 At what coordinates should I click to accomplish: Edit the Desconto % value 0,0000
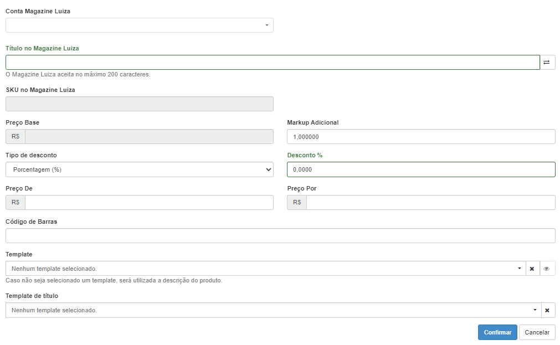click(x=421, y=169)
